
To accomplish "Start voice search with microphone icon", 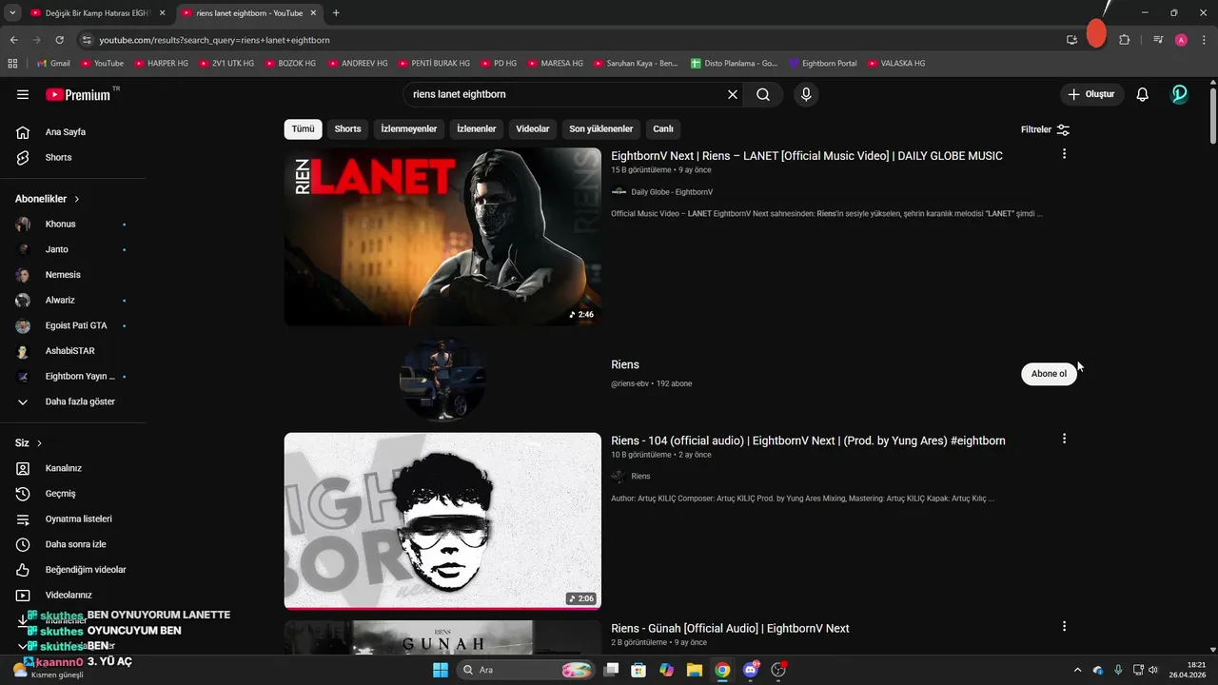I will [806, 94].
